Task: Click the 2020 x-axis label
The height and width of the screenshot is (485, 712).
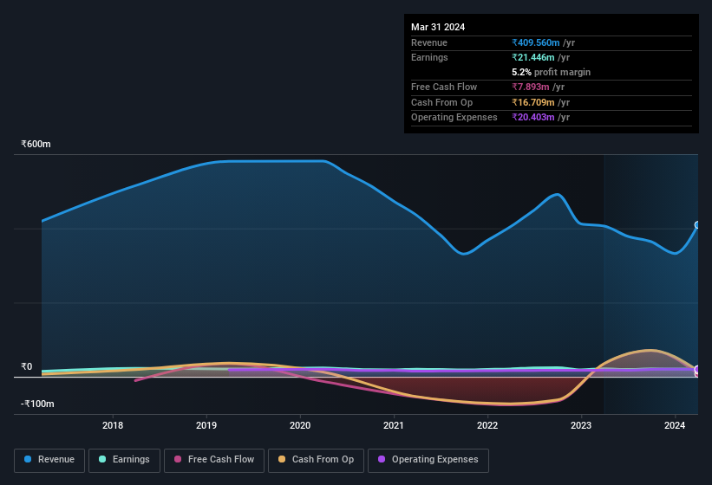Action: click(x=300, y=425)
